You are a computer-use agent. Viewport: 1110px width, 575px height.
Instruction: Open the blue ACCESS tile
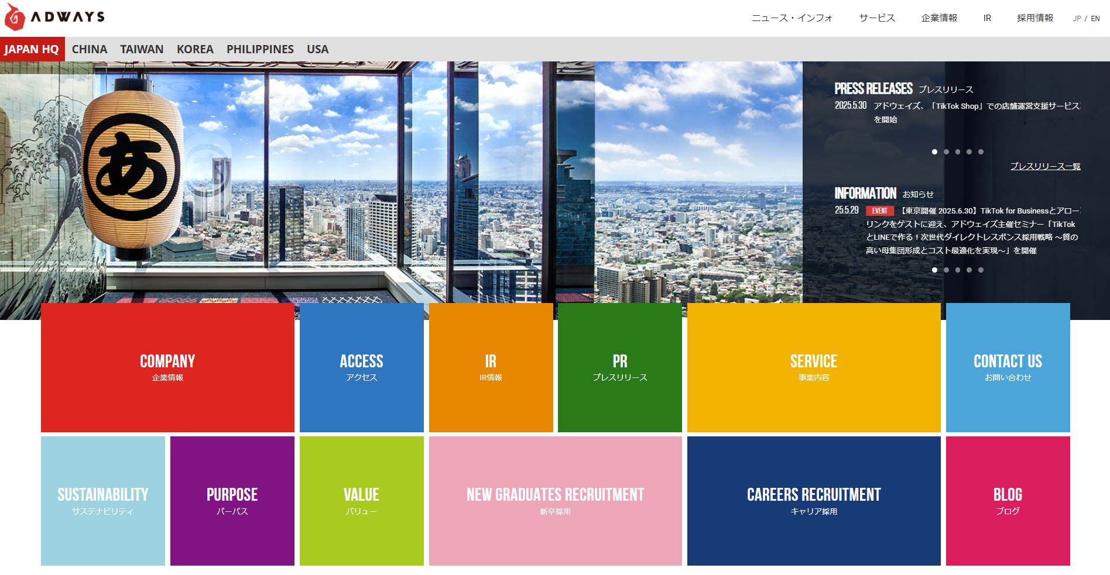click(362, 367)
